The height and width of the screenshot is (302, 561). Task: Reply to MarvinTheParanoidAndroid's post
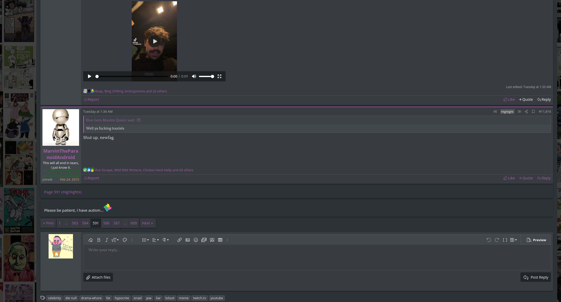544,178
